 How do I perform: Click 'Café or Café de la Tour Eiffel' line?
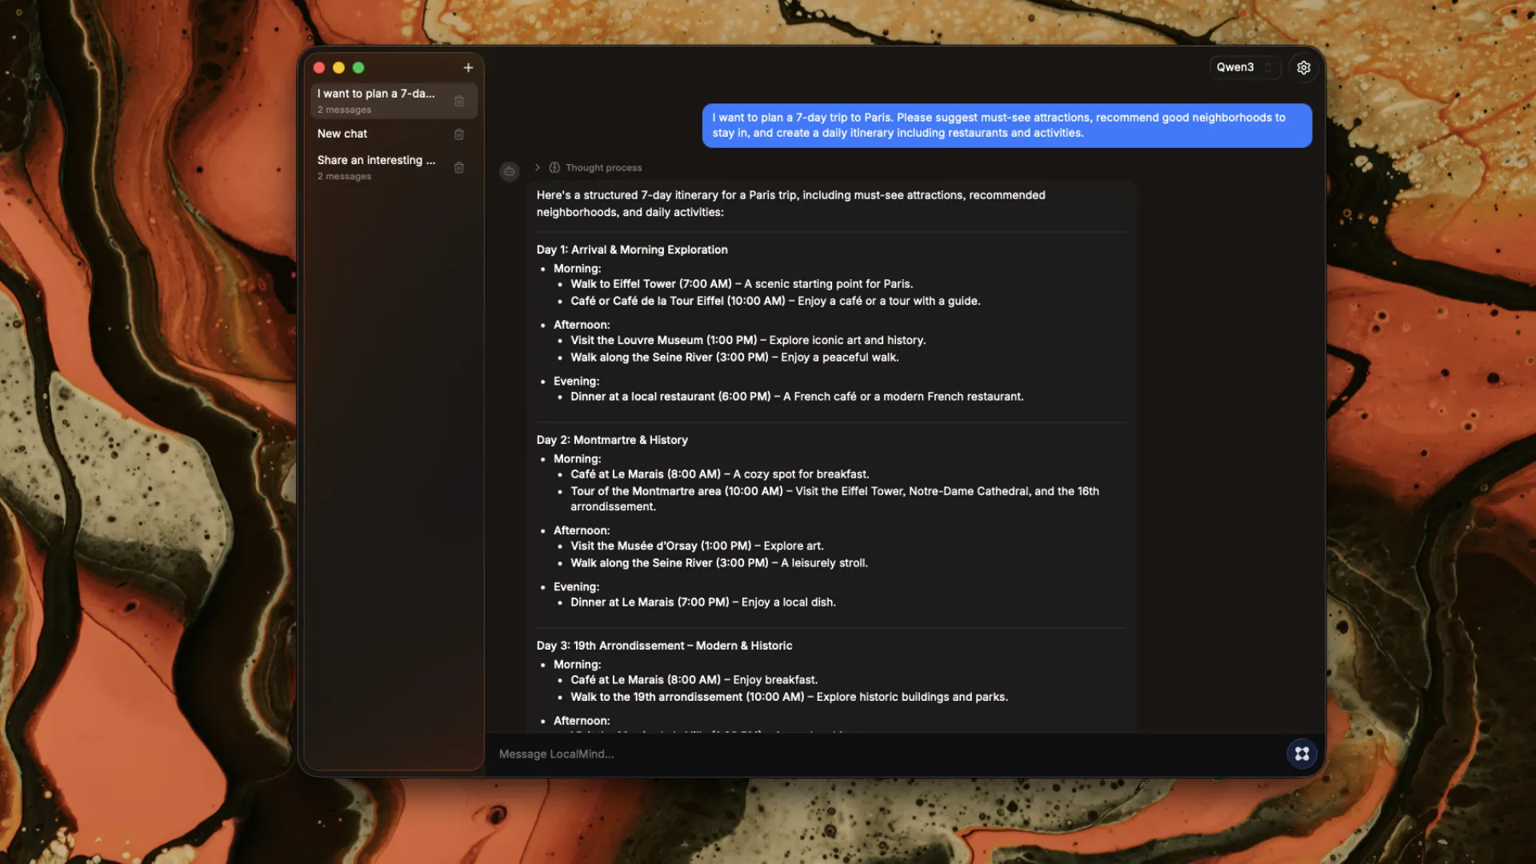[775, 302]
